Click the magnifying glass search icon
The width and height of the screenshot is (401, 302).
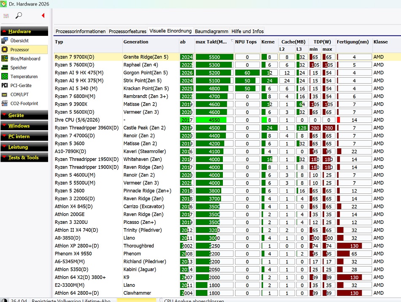(19, 16)
